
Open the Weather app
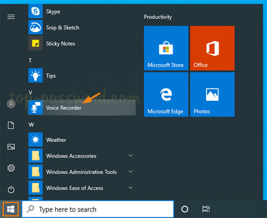[82, 140]
